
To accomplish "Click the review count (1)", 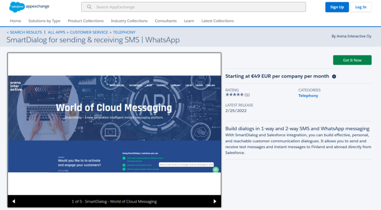I will click(x=247, y=95).
